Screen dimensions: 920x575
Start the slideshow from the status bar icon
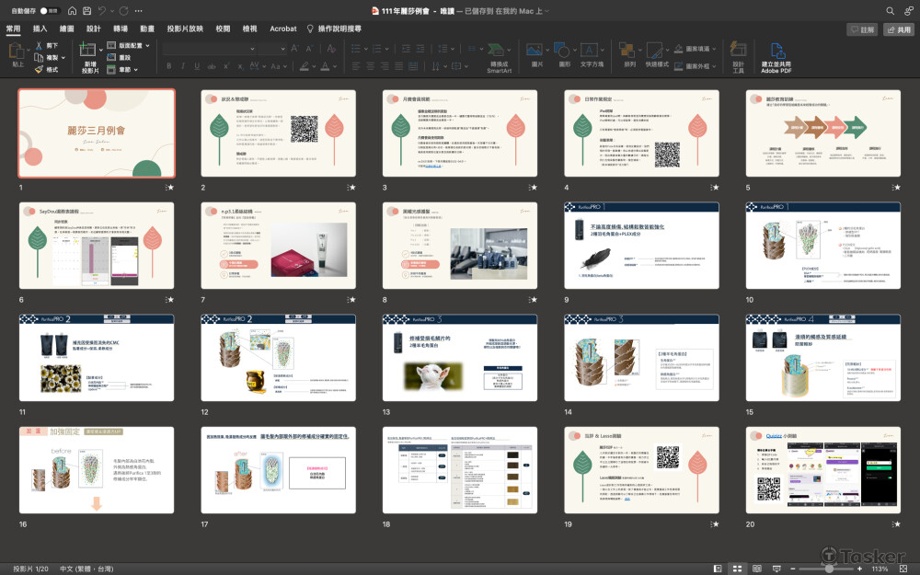pos(777,569)
